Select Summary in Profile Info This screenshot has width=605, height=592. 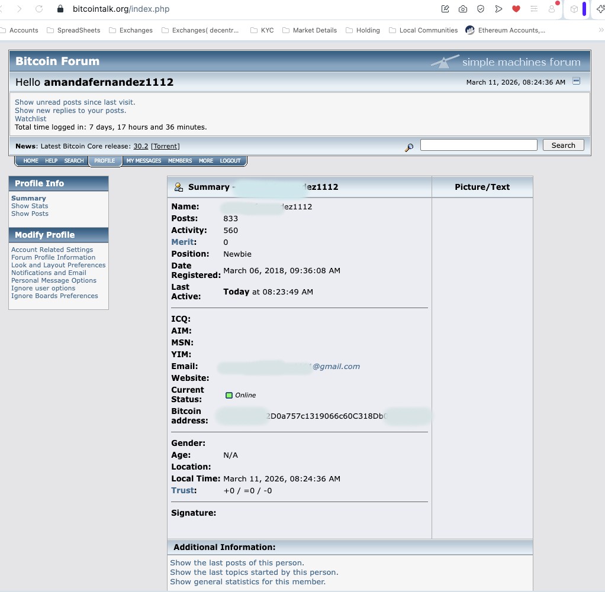coord(28,198)
